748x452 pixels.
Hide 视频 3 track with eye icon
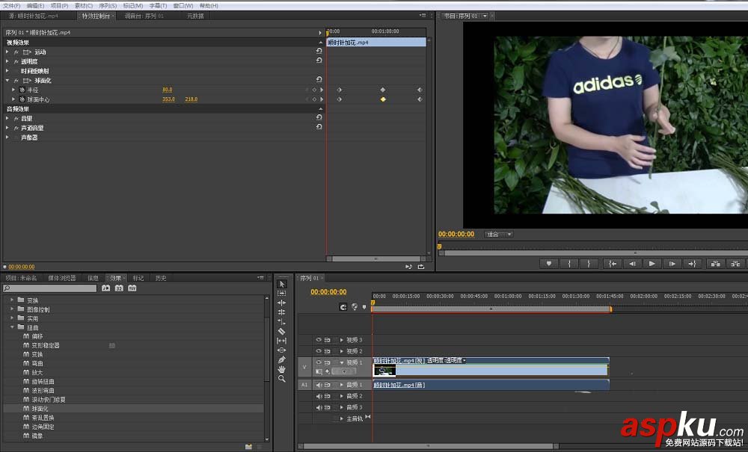point(319,340)
